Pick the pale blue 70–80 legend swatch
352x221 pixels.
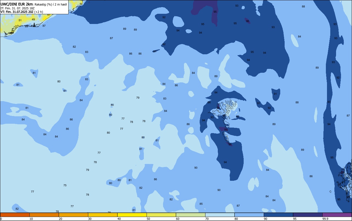click(x=220, y=215)
